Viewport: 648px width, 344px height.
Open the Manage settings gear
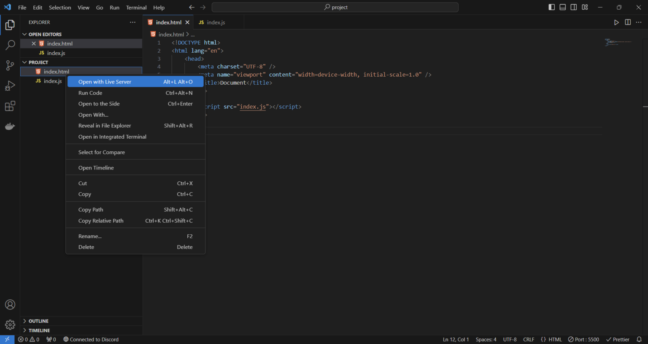(x=10, y=325)
